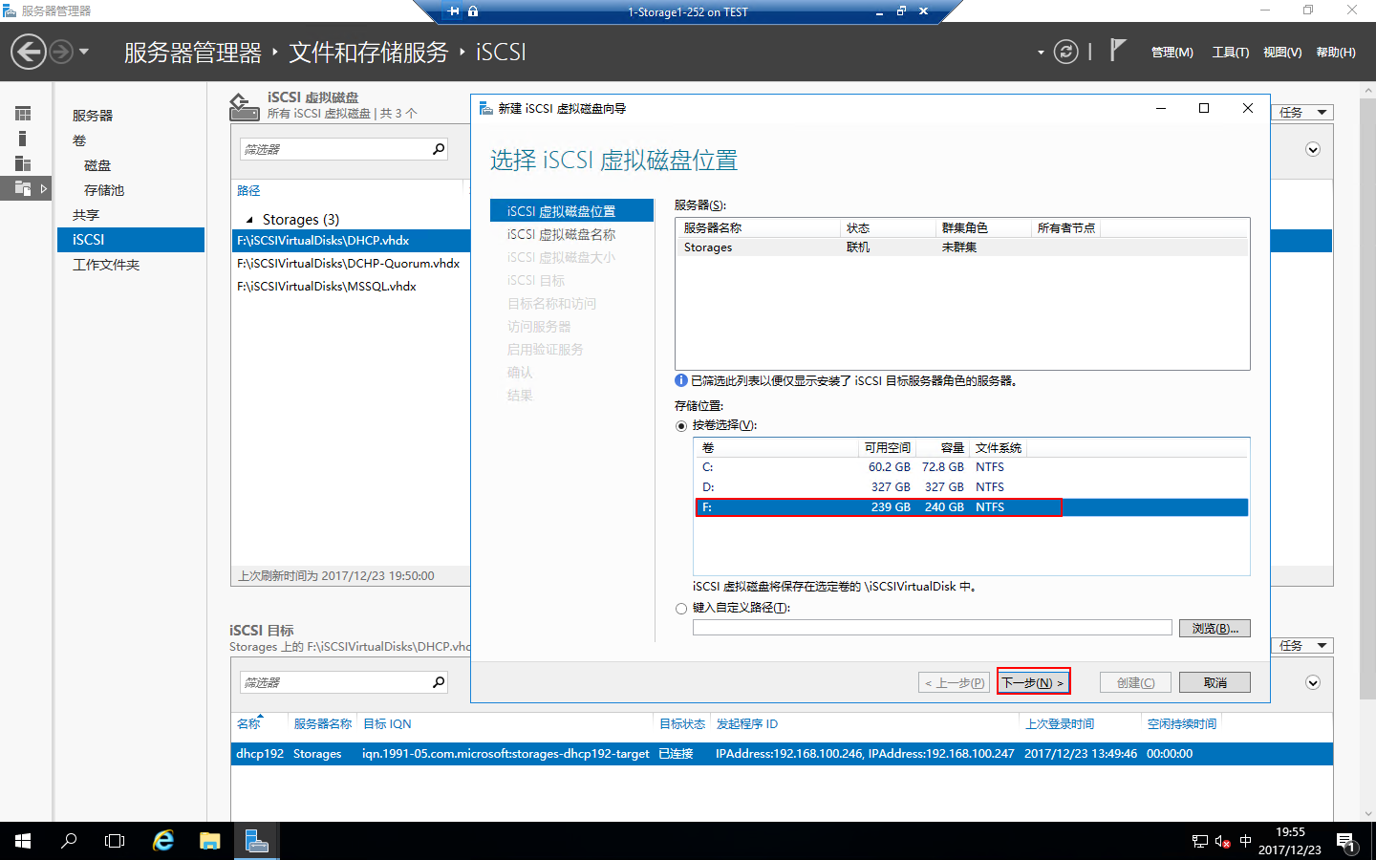Select iSCSI in the navigation pane

click(131, 240)
